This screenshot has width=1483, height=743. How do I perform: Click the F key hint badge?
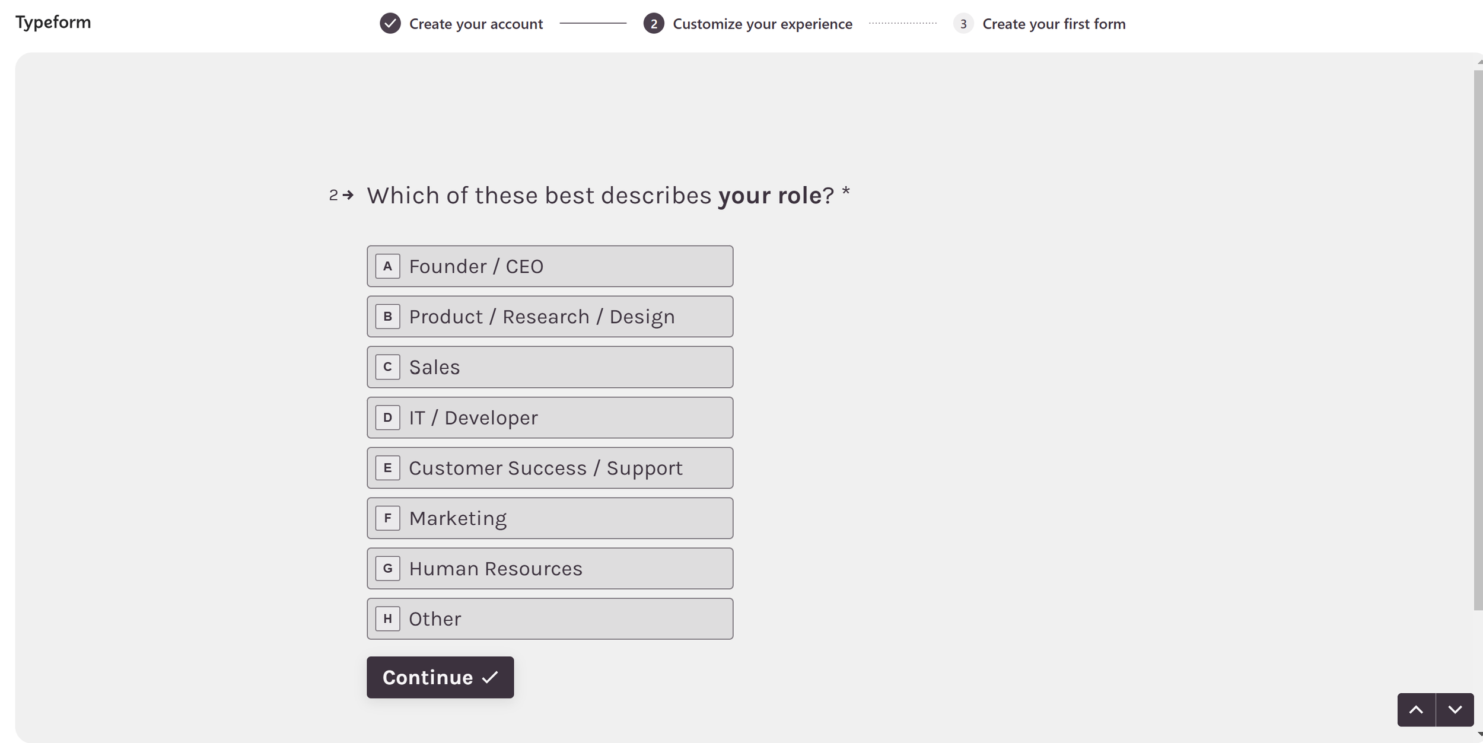(x=387, y=518)
